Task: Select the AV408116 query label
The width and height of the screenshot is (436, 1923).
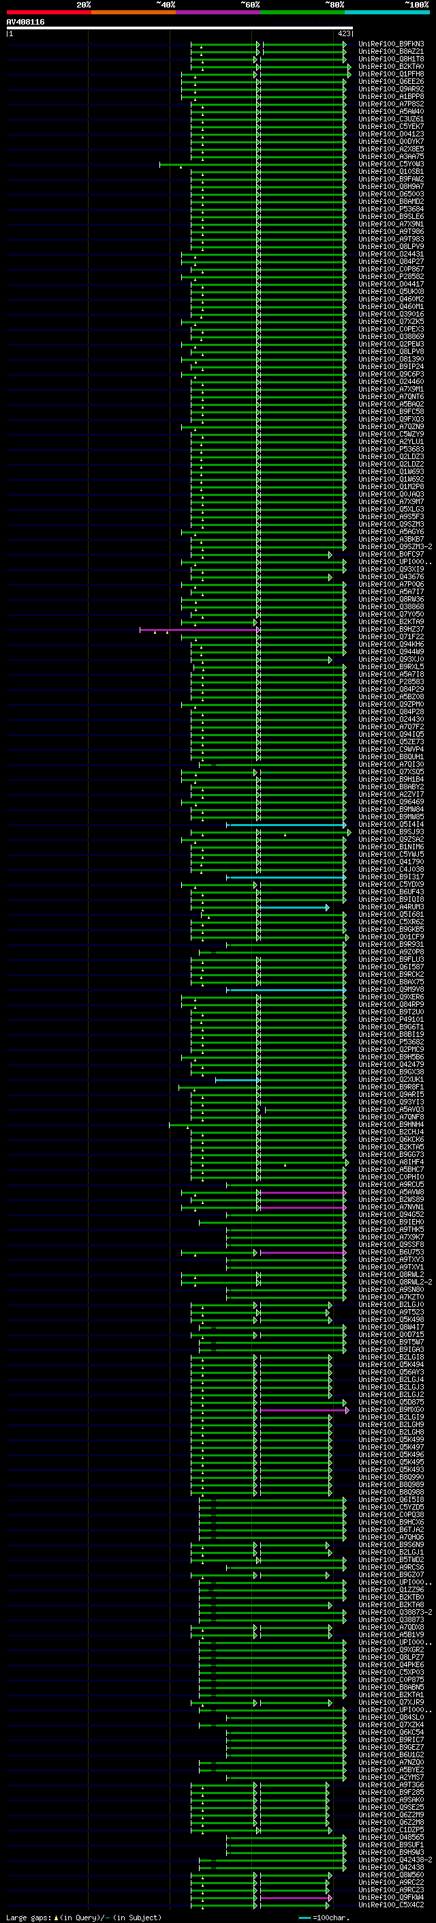Action: tap(25, 23)
